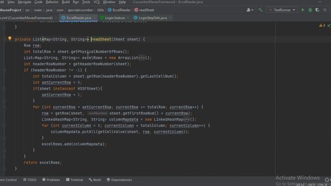
Task: Collapse the readSheet method fold marker
Action: coord(4,39)
